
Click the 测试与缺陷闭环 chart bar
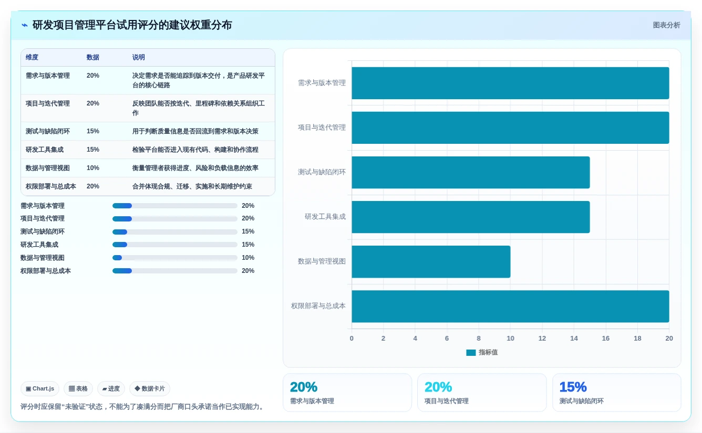[x=471, y=172]
